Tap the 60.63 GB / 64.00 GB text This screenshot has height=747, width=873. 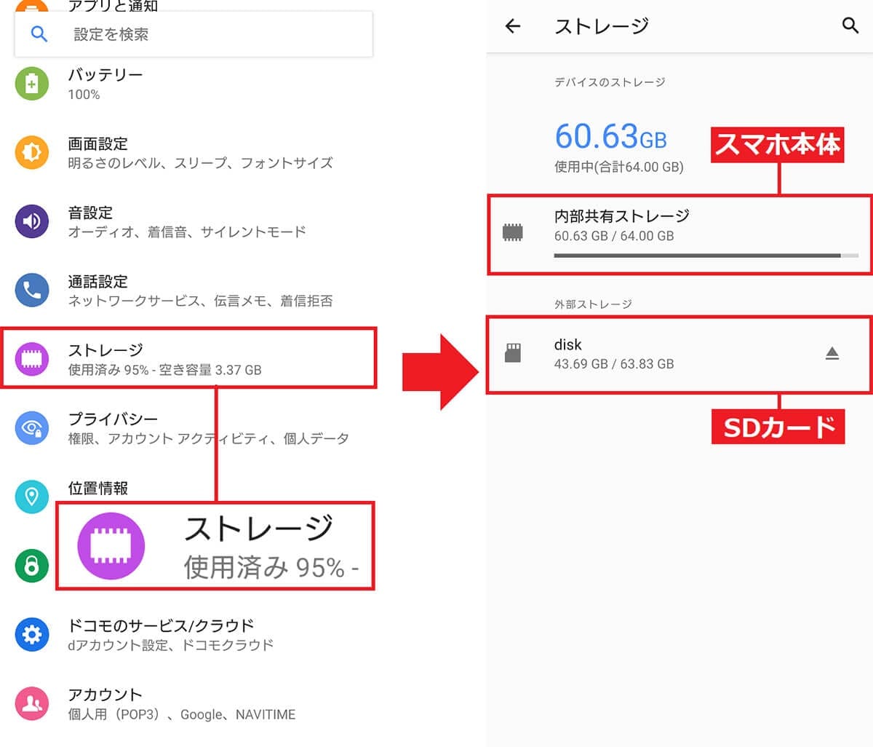point(614,236)
